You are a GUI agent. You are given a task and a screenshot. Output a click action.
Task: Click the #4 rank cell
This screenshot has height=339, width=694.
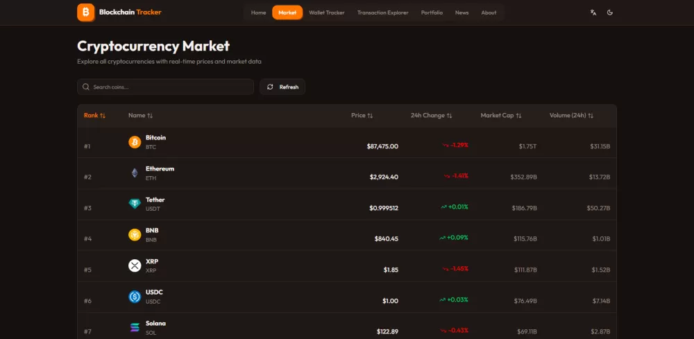87,238
